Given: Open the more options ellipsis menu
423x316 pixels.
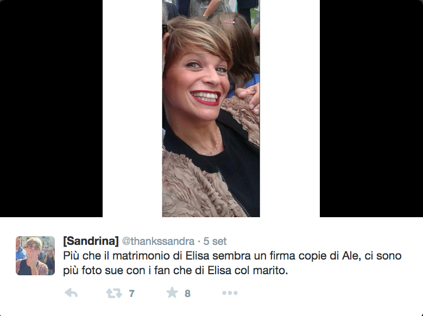Looking at the screenshot, I should click(230, 293).
